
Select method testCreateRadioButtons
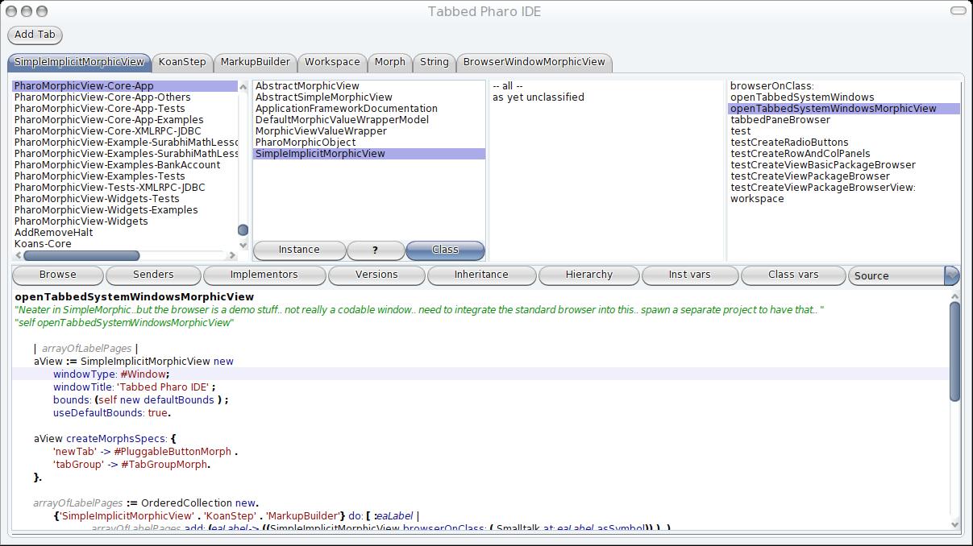[x=844, y=143]
